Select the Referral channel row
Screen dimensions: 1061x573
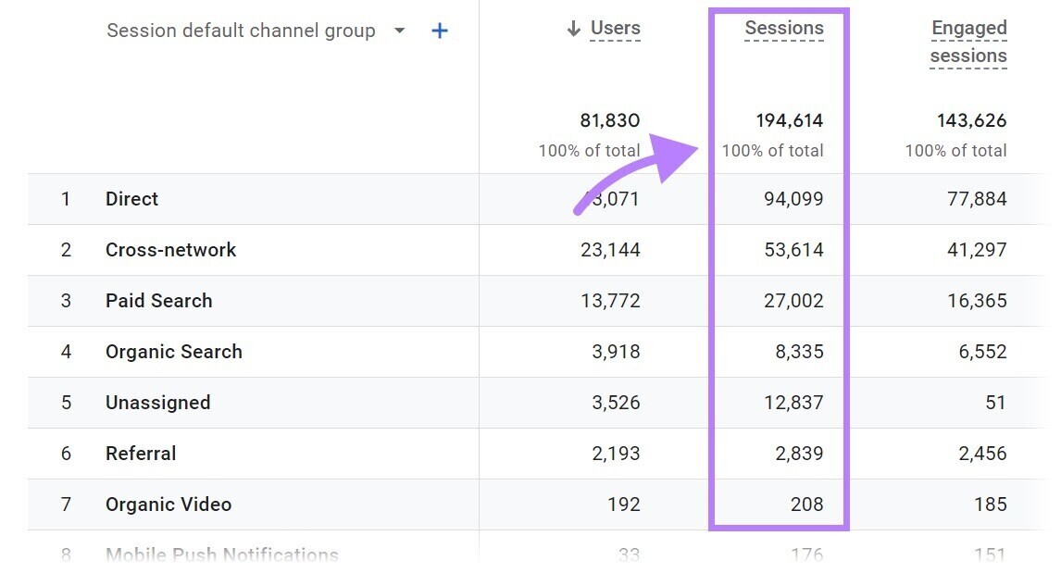point(140,453)
